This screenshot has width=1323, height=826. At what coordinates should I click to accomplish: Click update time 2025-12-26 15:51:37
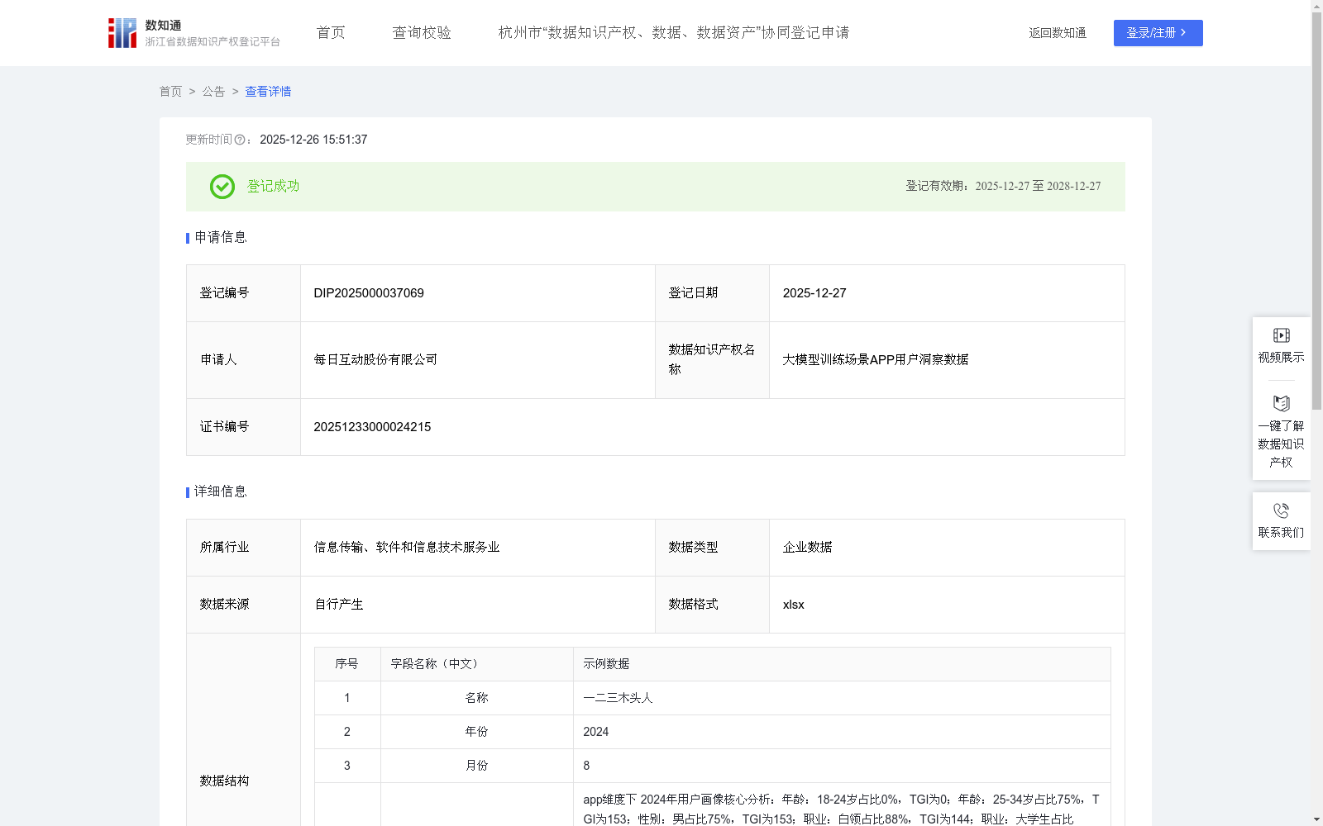313,140
